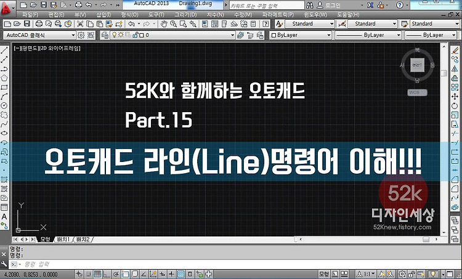462x279 pixels.
Task: Select the Erase tool in Modify toolbar
Action: coord(455,51)
